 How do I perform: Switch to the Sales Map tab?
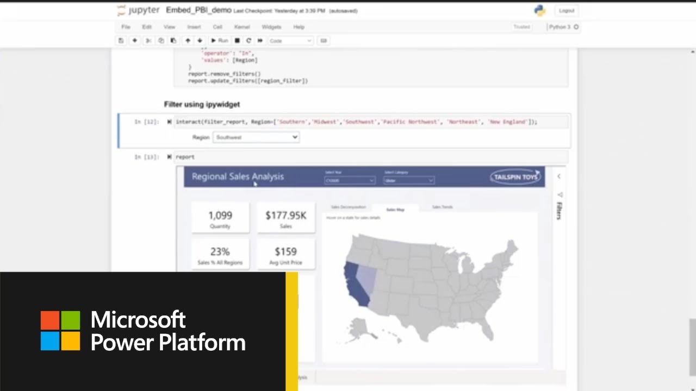click(x=395, y=209)
